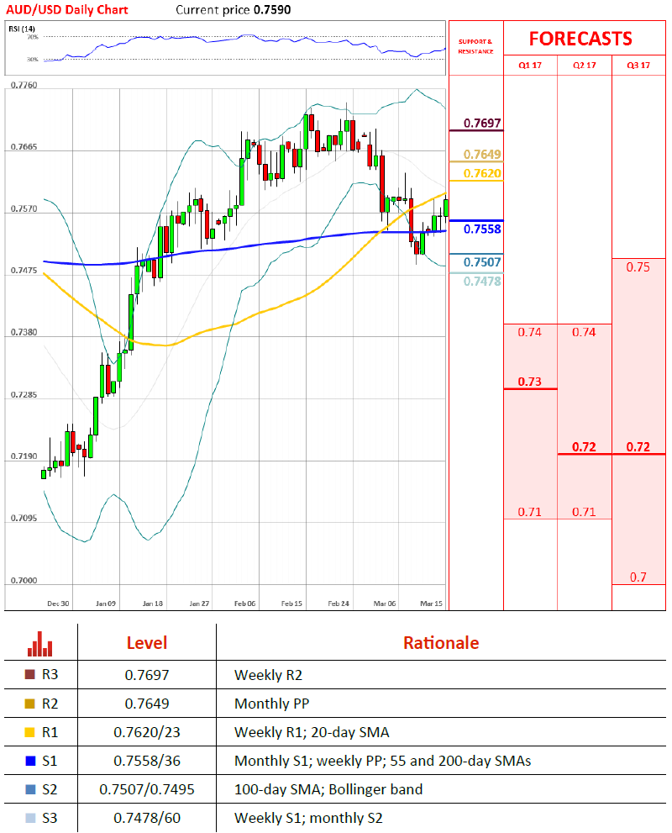Click the bold 0.72 Q3 forecast value

[x=638, y=447]
